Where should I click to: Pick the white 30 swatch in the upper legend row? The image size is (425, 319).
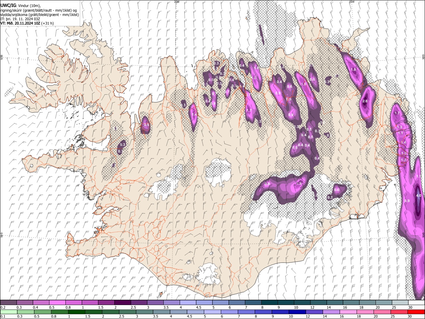pos(416,303)
